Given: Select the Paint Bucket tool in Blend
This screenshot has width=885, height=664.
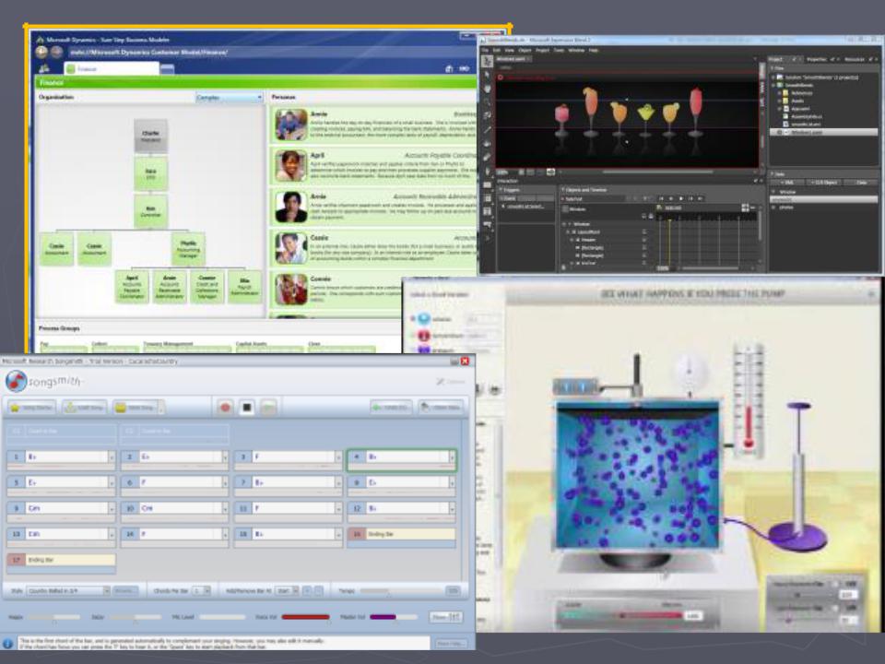Looking at the screenshot, I should pos(487,144).
